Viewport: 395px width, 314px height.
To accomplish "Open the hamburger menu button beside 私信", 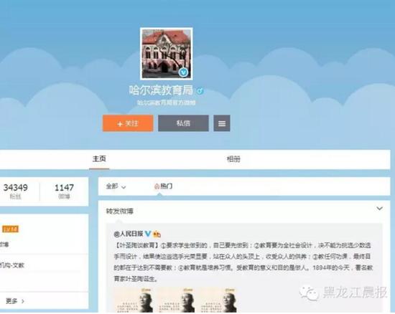I will pyautogui.click(x=222, y=123).
